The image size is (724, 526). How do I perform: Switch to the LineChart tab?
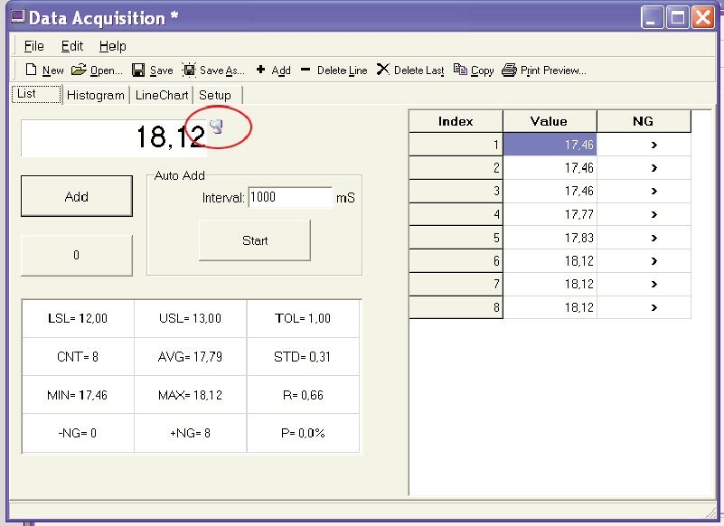click(x=162, y=95)
